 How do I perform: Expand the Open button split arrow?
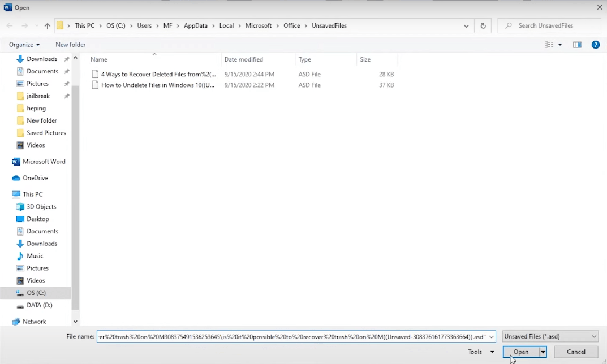[x=543, y=352]
